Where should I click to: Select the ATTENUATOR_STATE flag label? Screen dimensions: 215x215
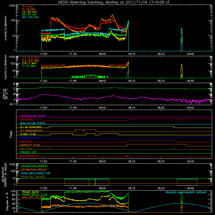pos(33,116)
